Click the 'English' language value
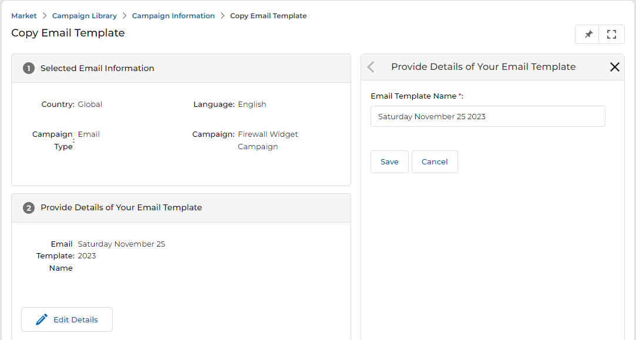 point(252,105)
